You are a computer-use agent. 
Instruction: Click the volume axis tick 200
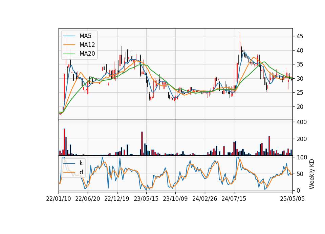(x=302, y=139)
